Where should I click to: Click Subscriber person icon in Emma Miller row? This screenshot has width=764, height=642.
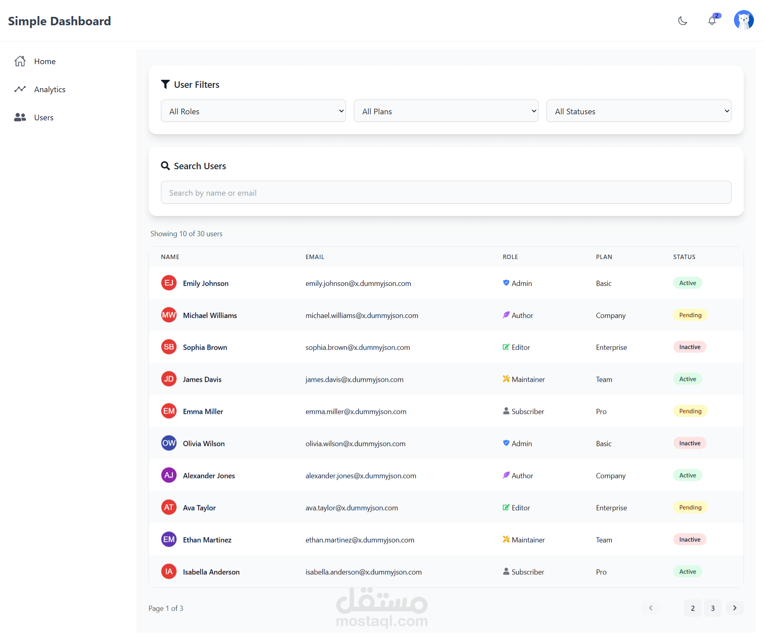pos(506,411)
